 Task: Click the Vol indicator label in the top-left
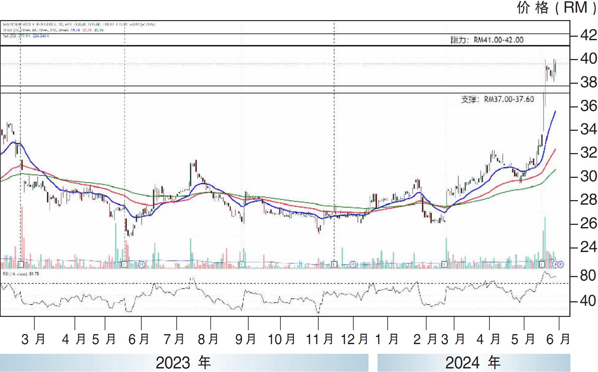point(26,36)
